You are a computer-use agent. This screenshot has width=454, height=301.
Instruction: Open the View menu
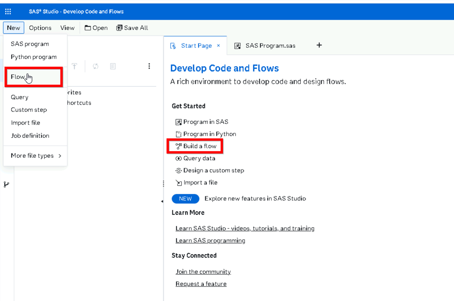point(68,28)
